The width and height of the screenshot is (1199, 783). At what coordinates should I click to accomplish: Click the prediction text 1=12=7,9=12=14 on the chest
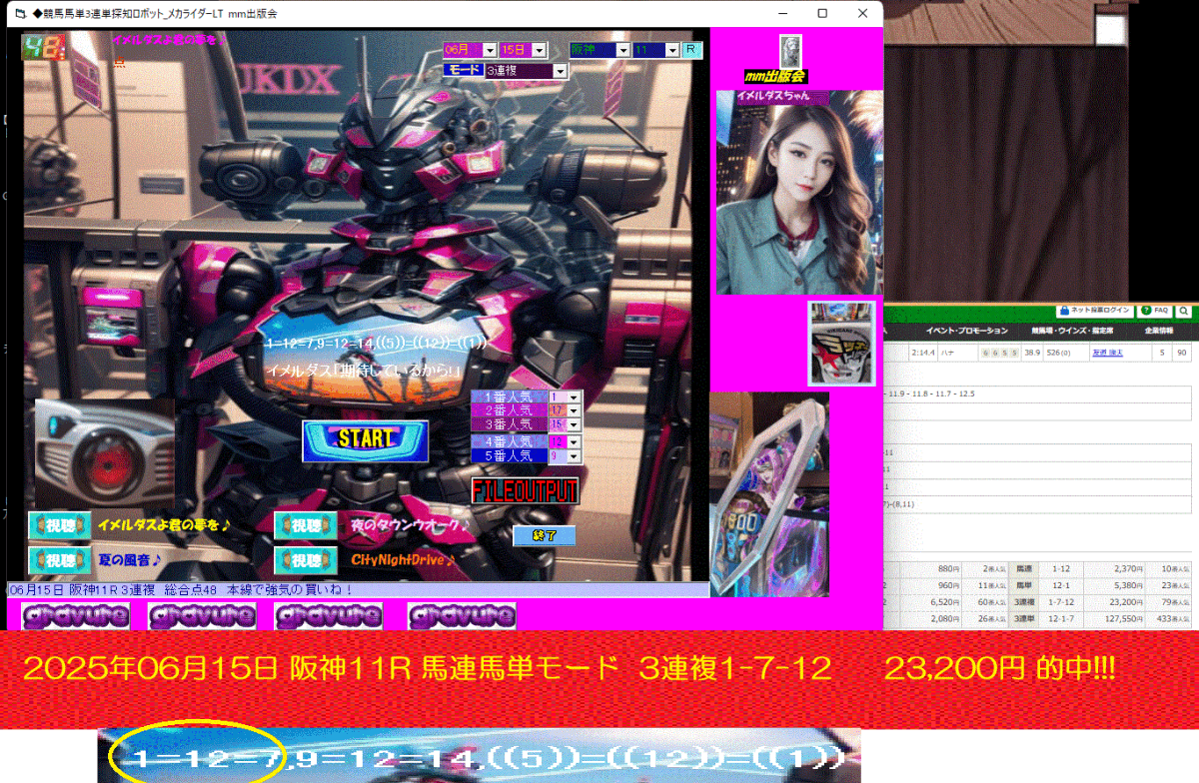(x=376, y=343)
